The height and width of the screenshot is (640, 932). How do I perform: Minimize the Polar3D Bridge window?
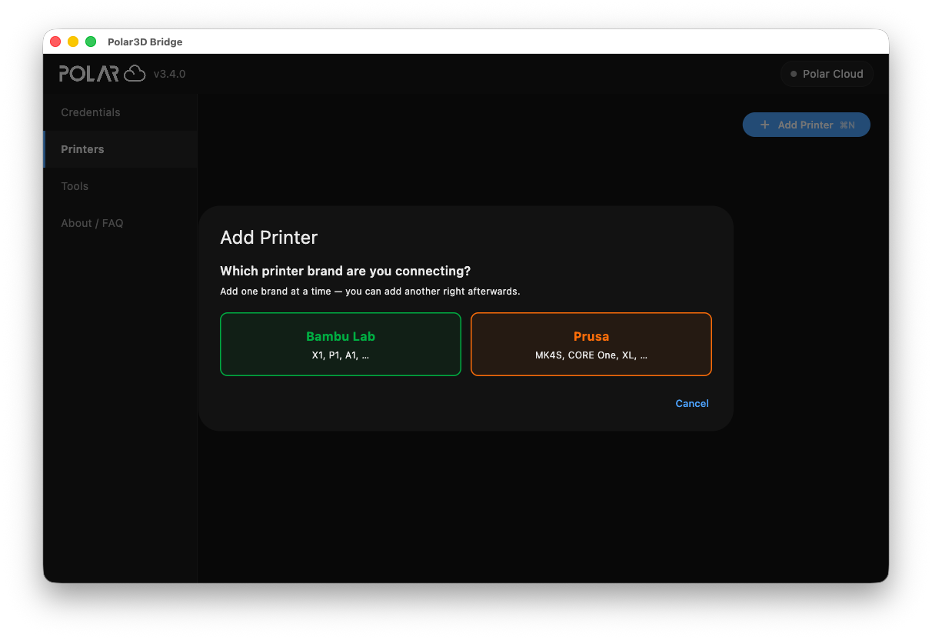pyautogui.click(x=73, y=42)
